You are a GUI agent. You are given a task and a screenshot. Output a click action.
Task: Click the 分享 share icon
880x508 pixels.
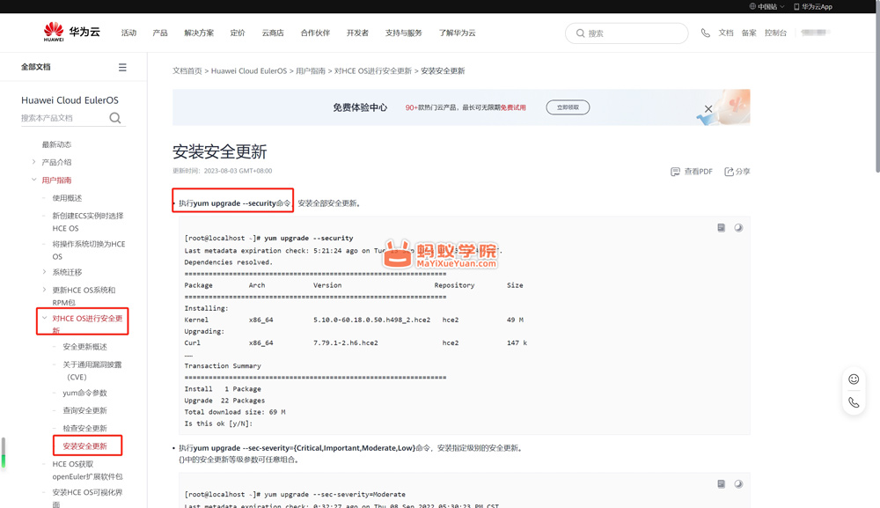coord(729,172)
